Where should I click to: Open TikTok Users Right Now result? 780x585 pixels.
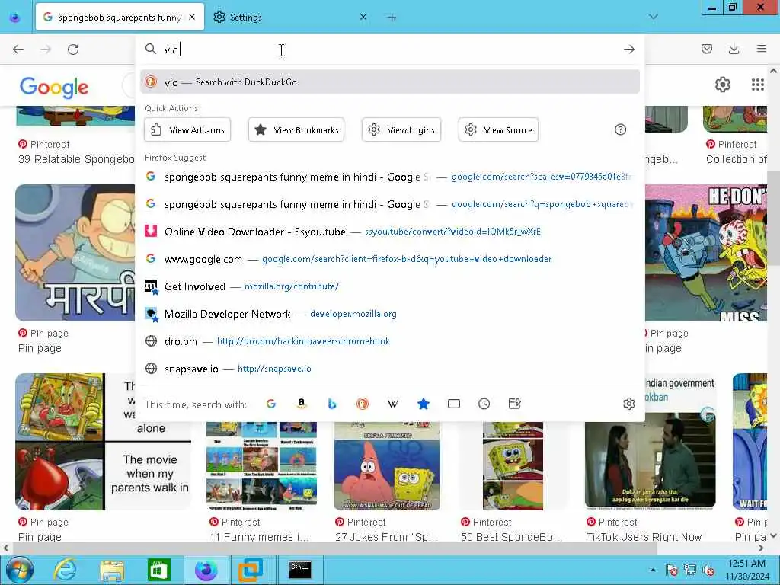pos(644,536)
